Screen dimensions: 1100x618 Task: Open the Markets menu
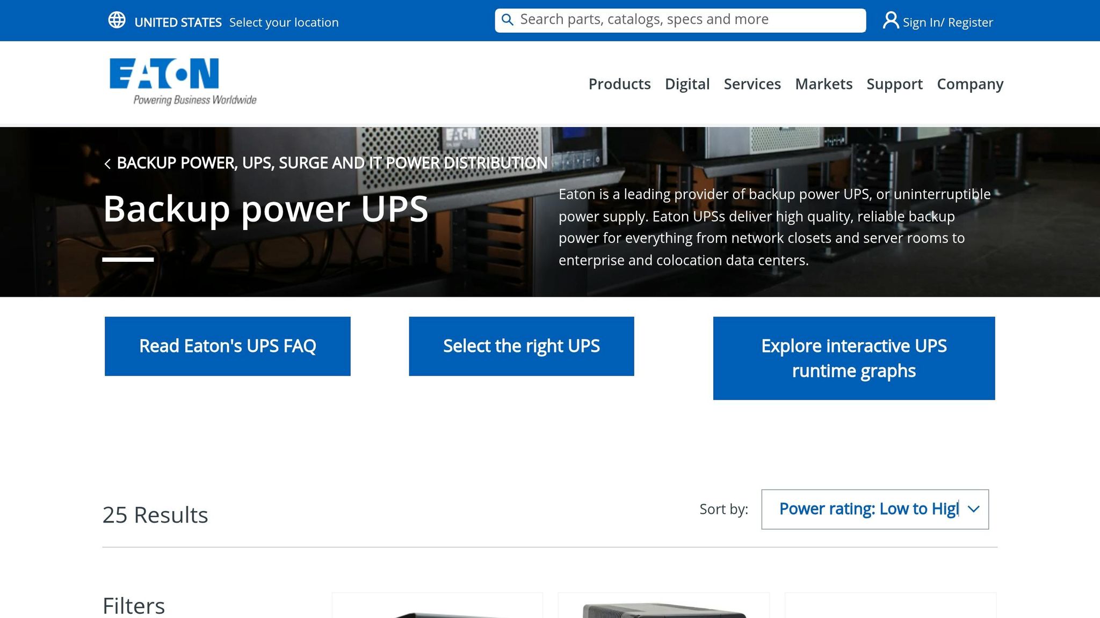pyautogui.click(x=823, y=84)
